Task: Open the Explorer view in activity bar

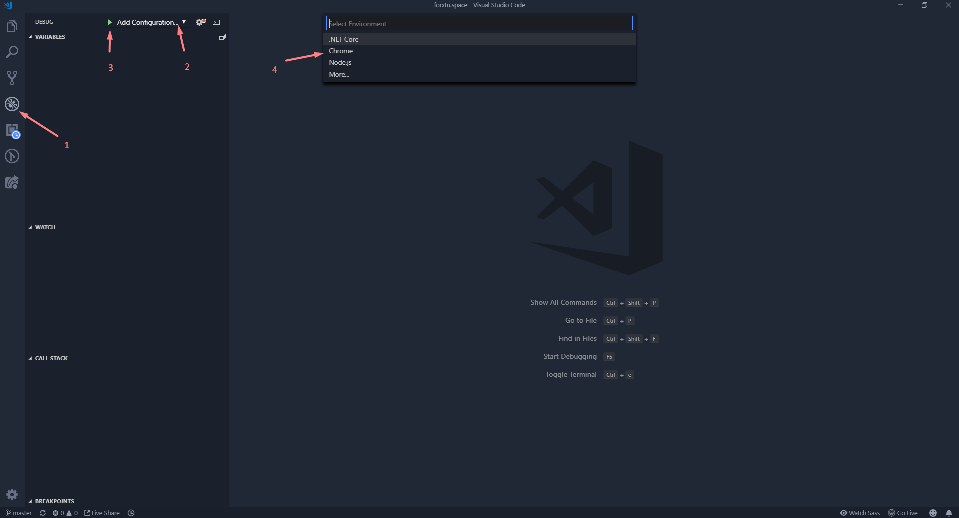Action: (x=12, y=26)
